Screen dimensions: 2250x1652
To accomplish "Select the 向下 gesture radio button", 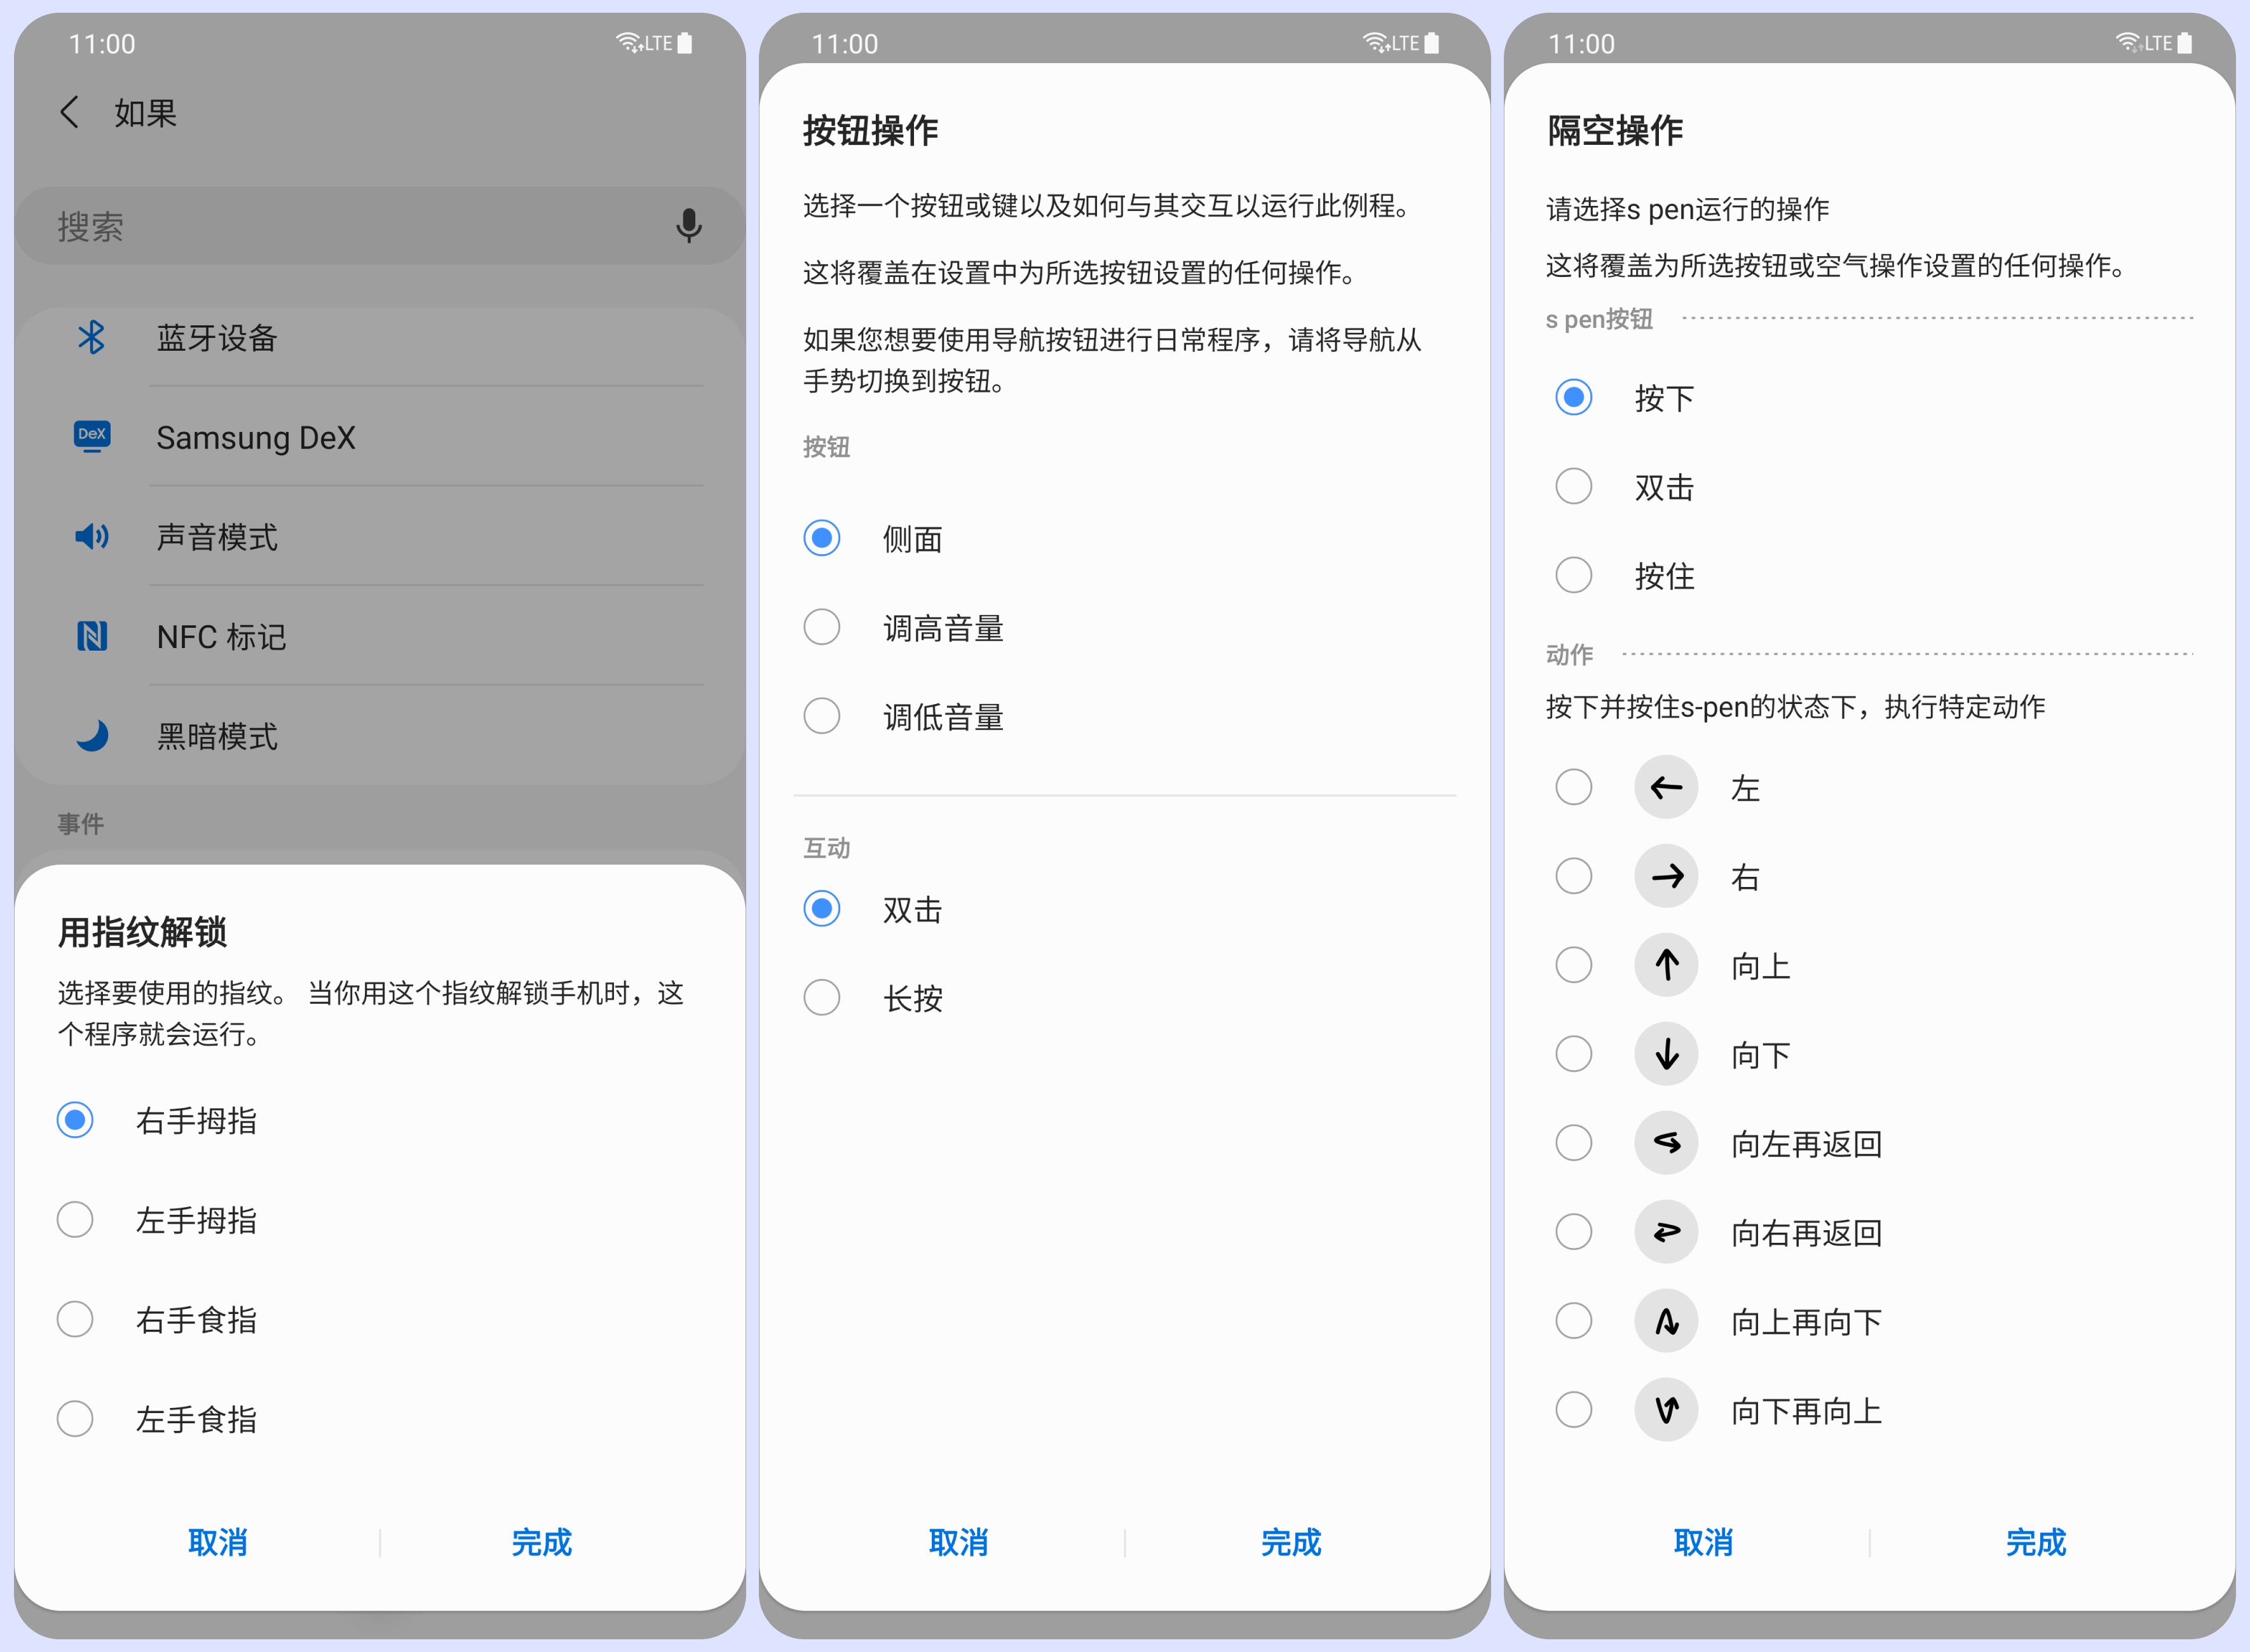I will pyautogui.click(x=1572, y=1054).
